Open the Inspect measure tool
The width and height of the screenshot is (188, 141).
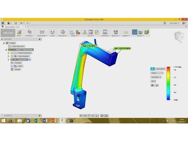click(126, 32)
